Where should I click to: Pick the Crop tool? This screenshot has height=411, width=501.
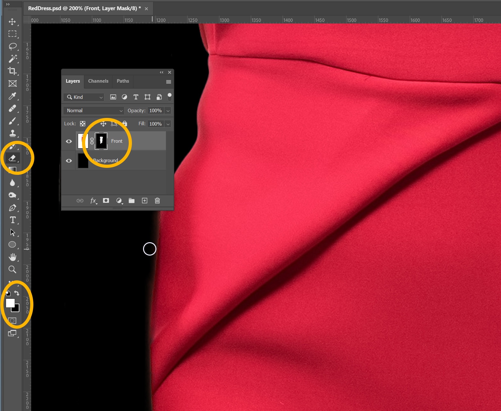tap(12, 71)
